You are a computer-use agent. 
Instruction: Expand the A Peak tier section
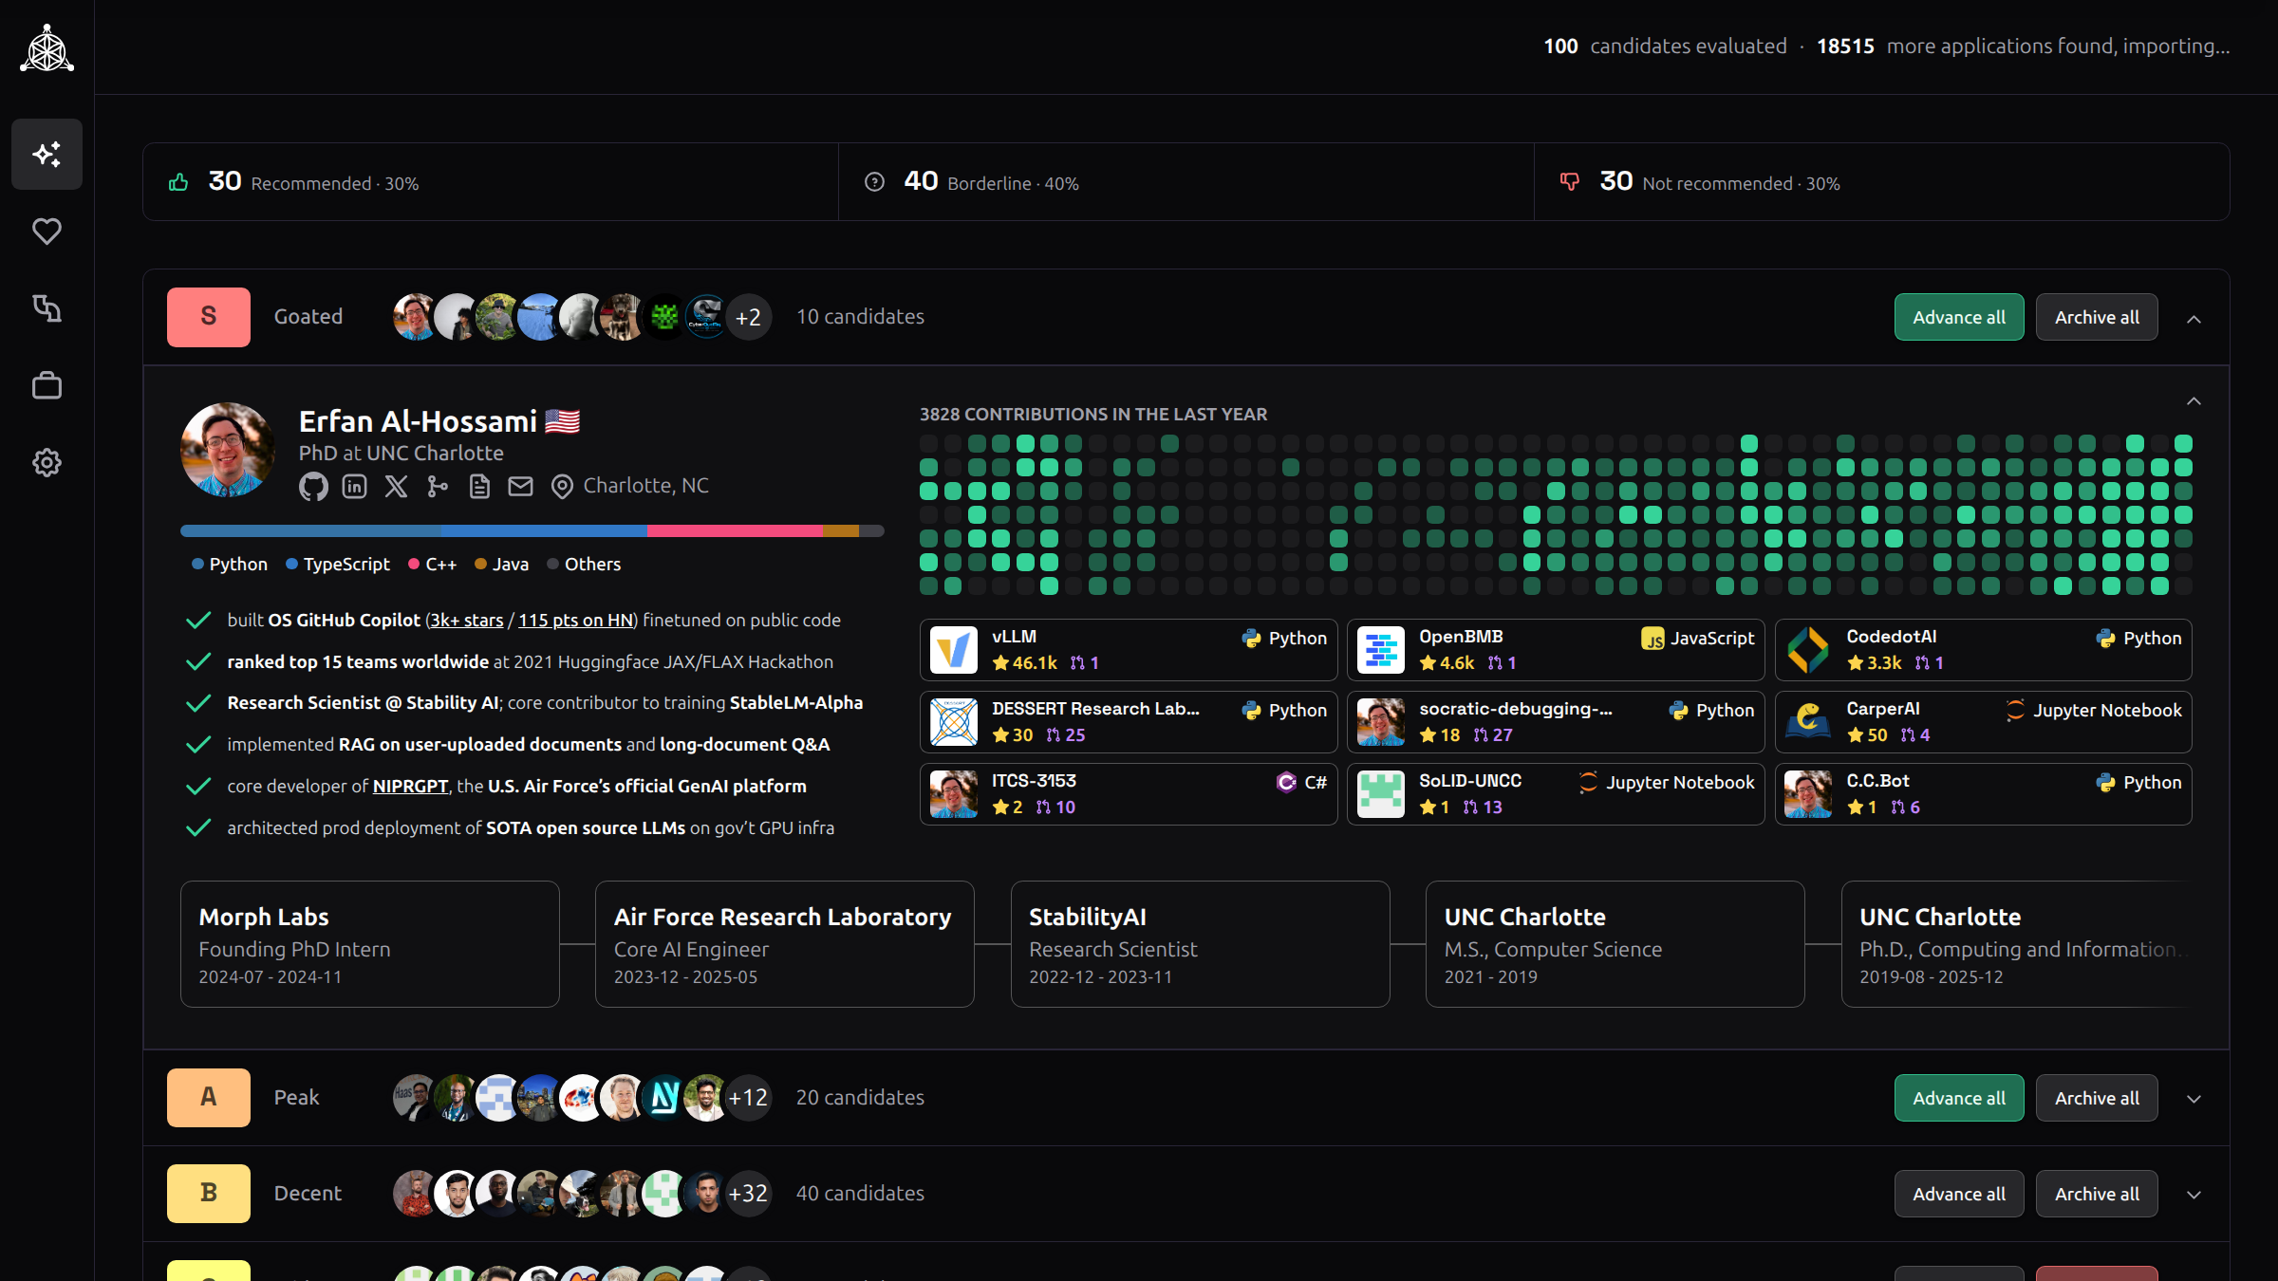(x=2194, y=1099)
